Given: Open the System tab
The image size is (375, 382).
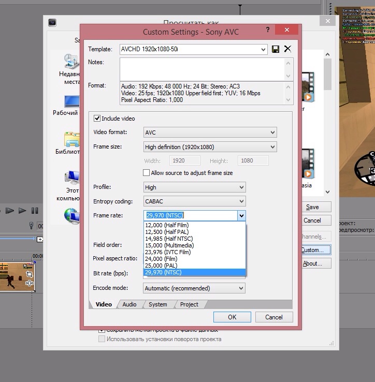Looking at the screenshot, I should [158, 304].
